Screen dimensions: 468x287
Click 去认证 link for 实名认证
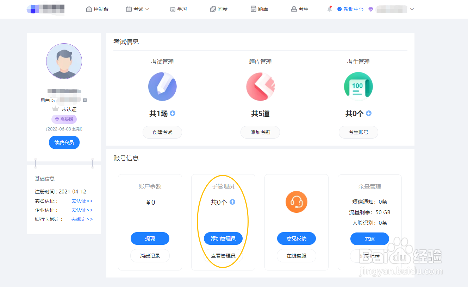82,201
